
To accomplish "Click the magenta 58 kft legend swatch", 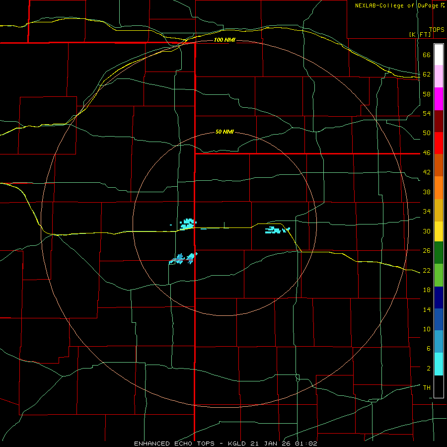I will click(439, 99).
